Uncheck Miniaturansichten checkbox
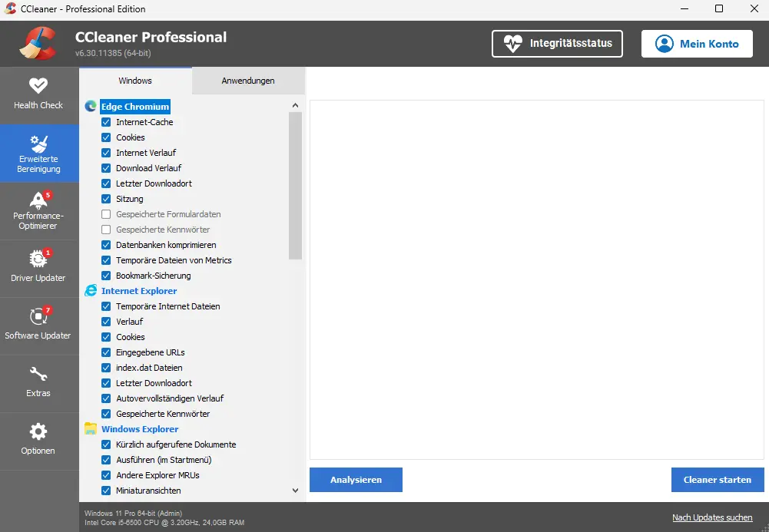Viewport: 769px width, 532px height. click(106, 491)
